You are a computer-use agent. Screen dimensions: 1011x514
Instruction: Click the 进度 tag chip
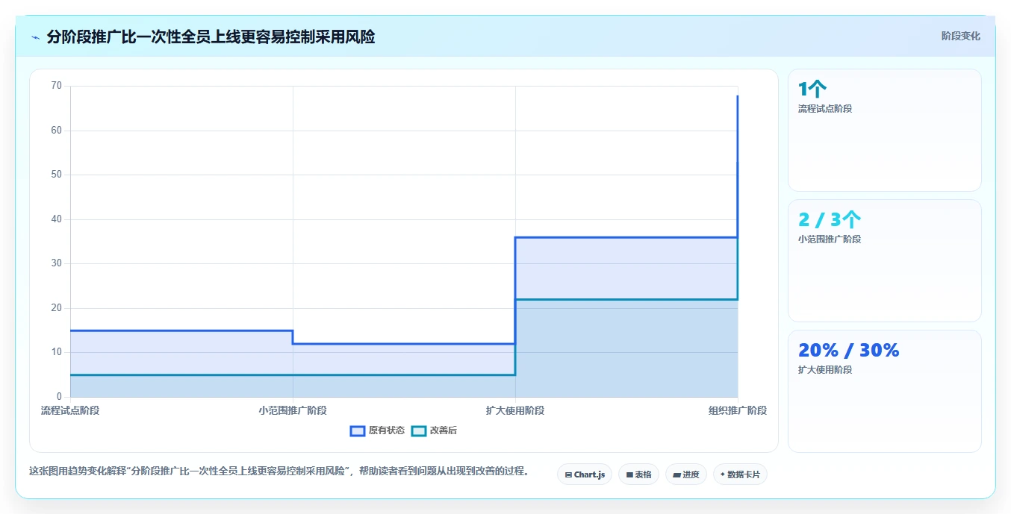tap(686, 474)
